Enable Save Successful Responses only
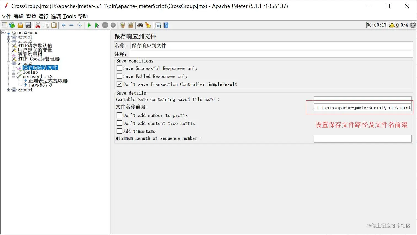 (x=119, y=68)
